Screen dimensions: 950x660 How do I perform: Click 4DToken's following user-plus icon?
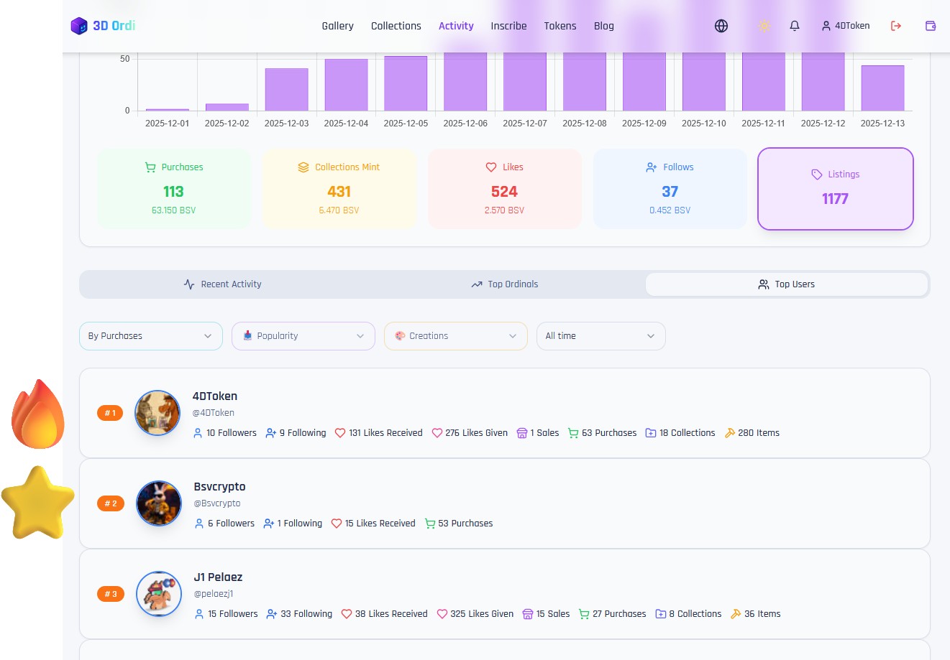click(271, 433)
